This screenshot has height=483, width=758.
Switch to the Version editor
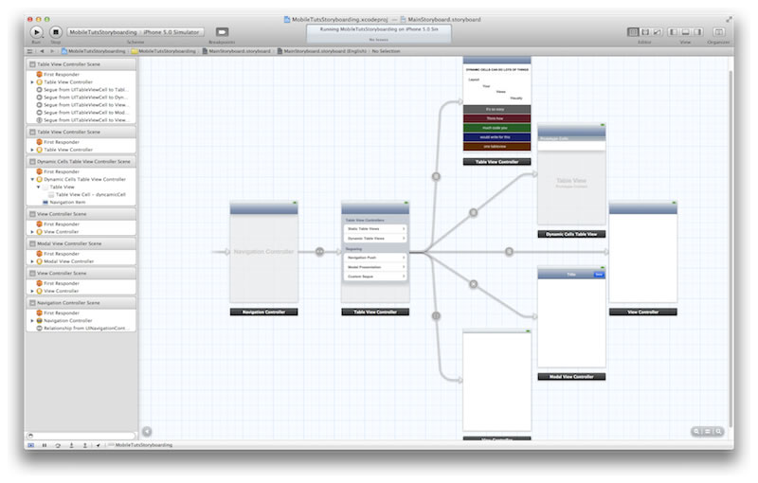pyautogui.click(x=657, y=32)
